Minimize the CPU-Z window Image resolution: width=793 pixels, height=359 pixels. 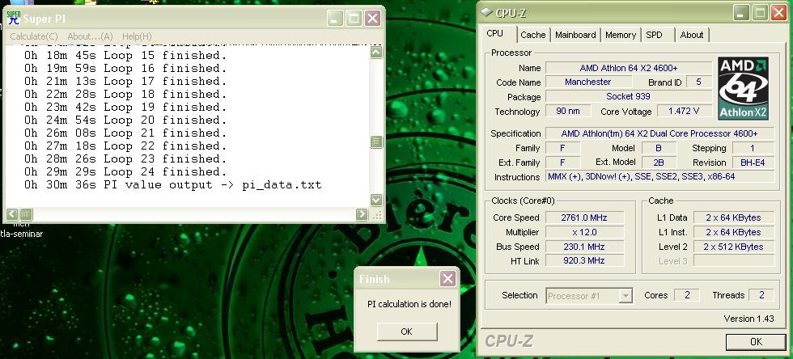[741, 12]
